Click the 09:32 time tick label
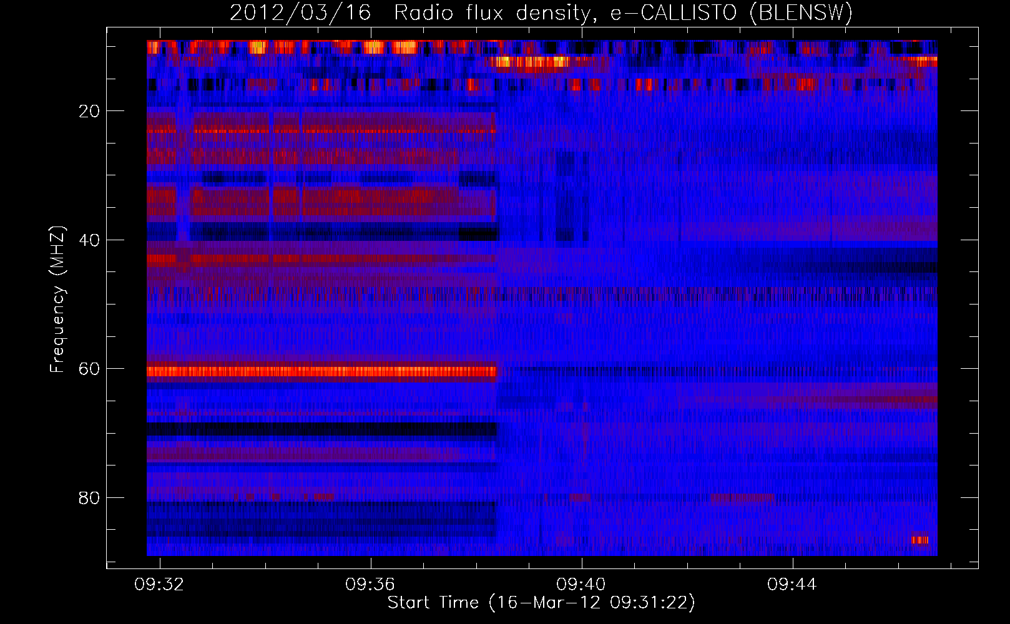 coord(159,585)
